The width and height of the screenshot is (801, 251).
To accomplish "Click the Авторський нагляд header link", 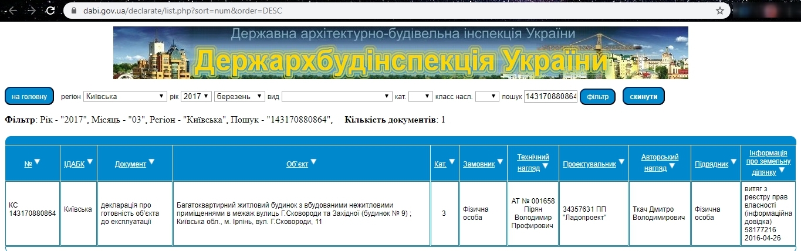I will (x=660, y=162).
